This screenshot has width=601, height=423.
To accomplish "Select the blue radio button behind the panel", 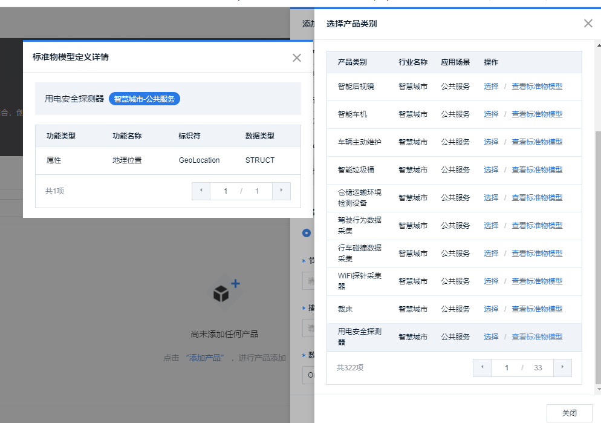I will coord(307,233).
